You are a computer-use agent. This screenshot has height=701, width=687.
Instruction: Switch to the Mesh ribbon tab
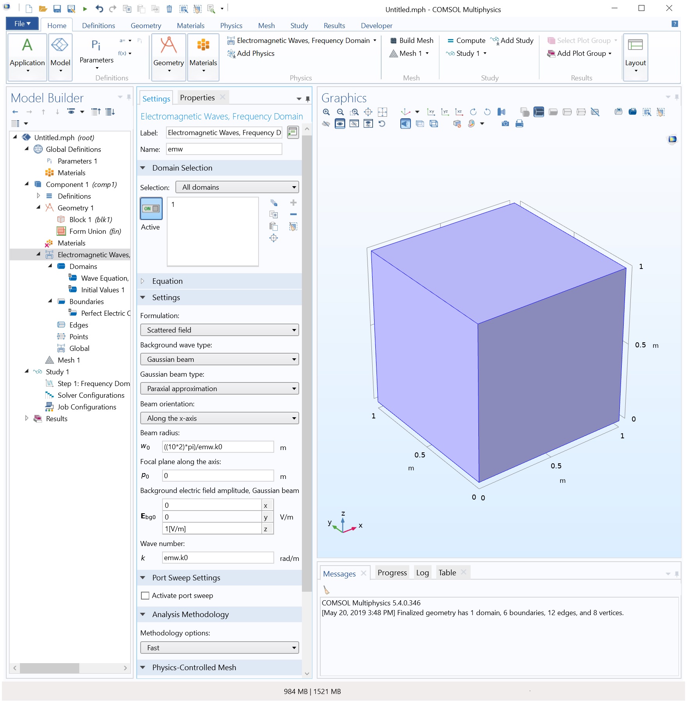click(266, 26)
